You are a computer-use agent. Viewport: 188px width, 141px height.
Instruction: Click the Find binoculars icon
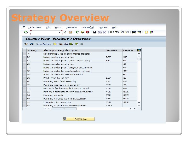pos(100,32)
